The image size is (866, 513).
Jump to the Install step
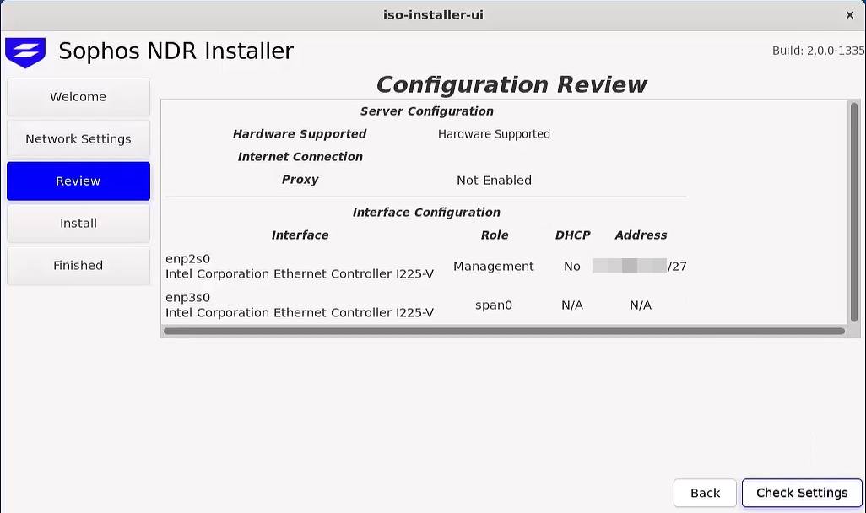click(78, 223)
